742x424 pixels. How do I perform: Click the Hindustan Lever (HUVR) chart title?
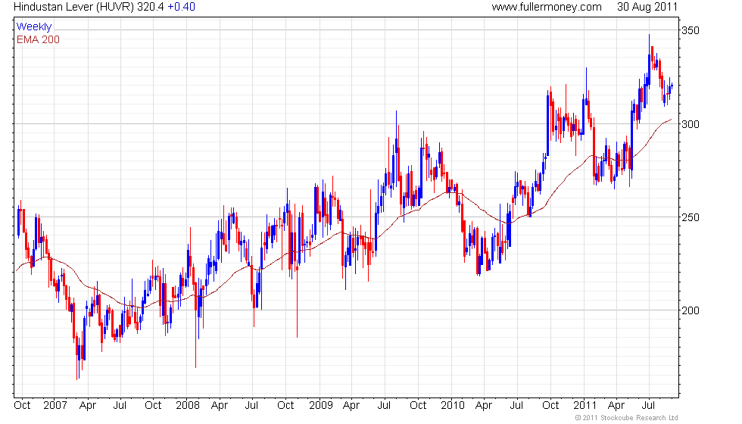(x=74, y=7)
